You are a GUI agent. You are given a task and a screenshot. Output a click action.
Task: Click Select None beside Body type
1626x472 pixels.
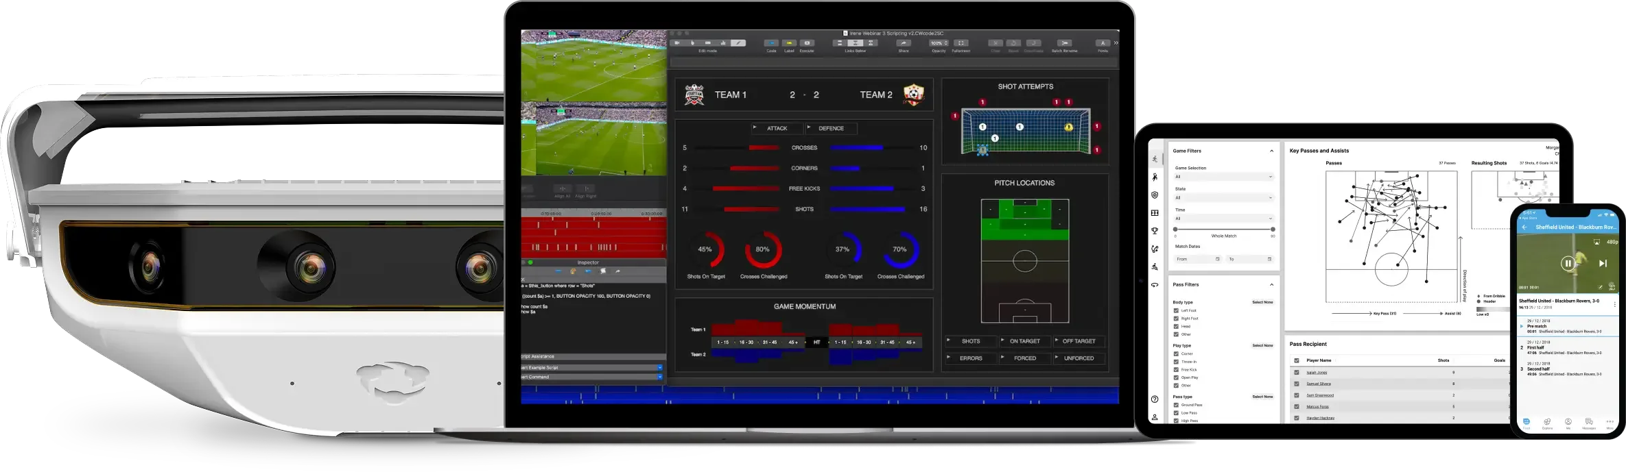(1262, 302)
